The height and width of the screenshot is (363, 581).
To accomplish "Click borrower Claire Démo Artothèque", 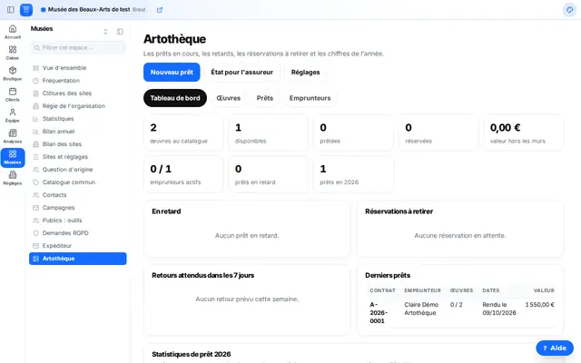I will (421, 309).
